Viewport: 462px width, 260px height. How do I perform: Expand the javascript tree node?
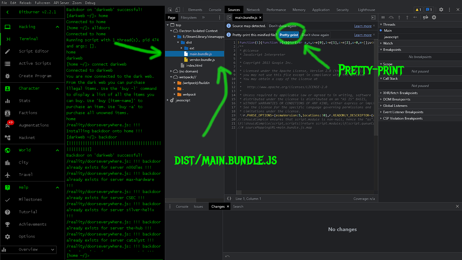tap(168, 100)
